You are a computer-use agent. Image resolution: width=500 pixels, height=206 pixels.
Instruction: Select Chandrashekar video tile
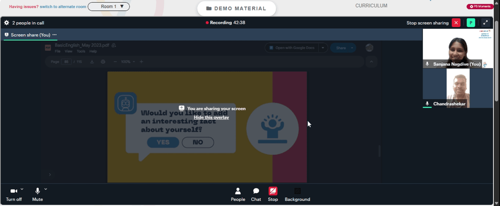pos(457,88)
